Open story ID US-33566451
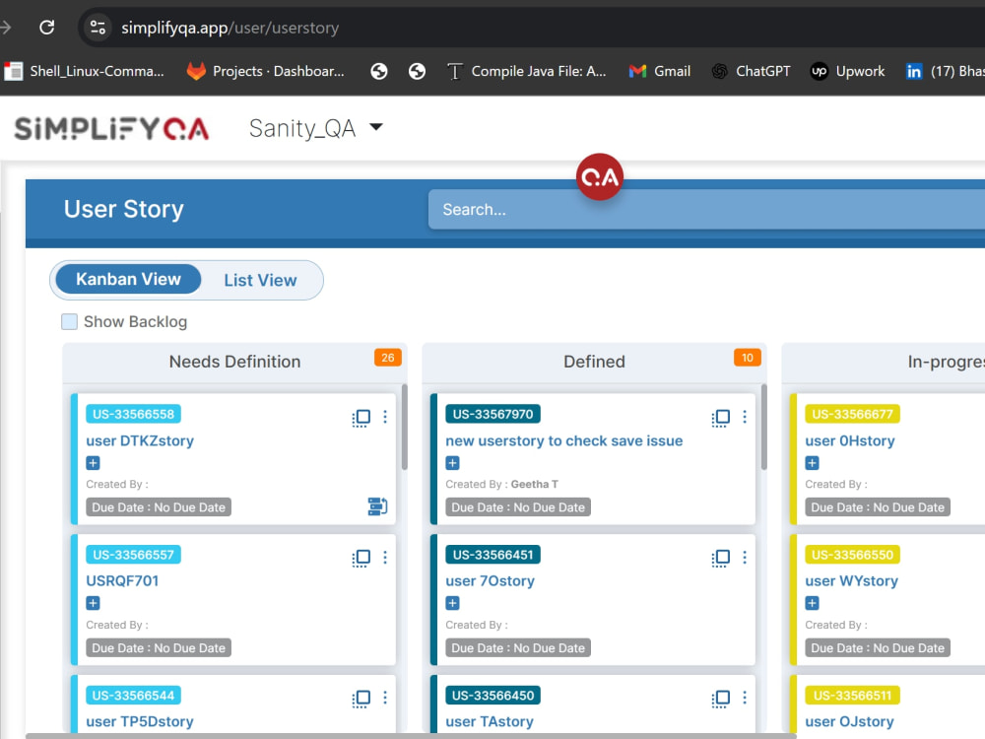 (x=492, y=555)
